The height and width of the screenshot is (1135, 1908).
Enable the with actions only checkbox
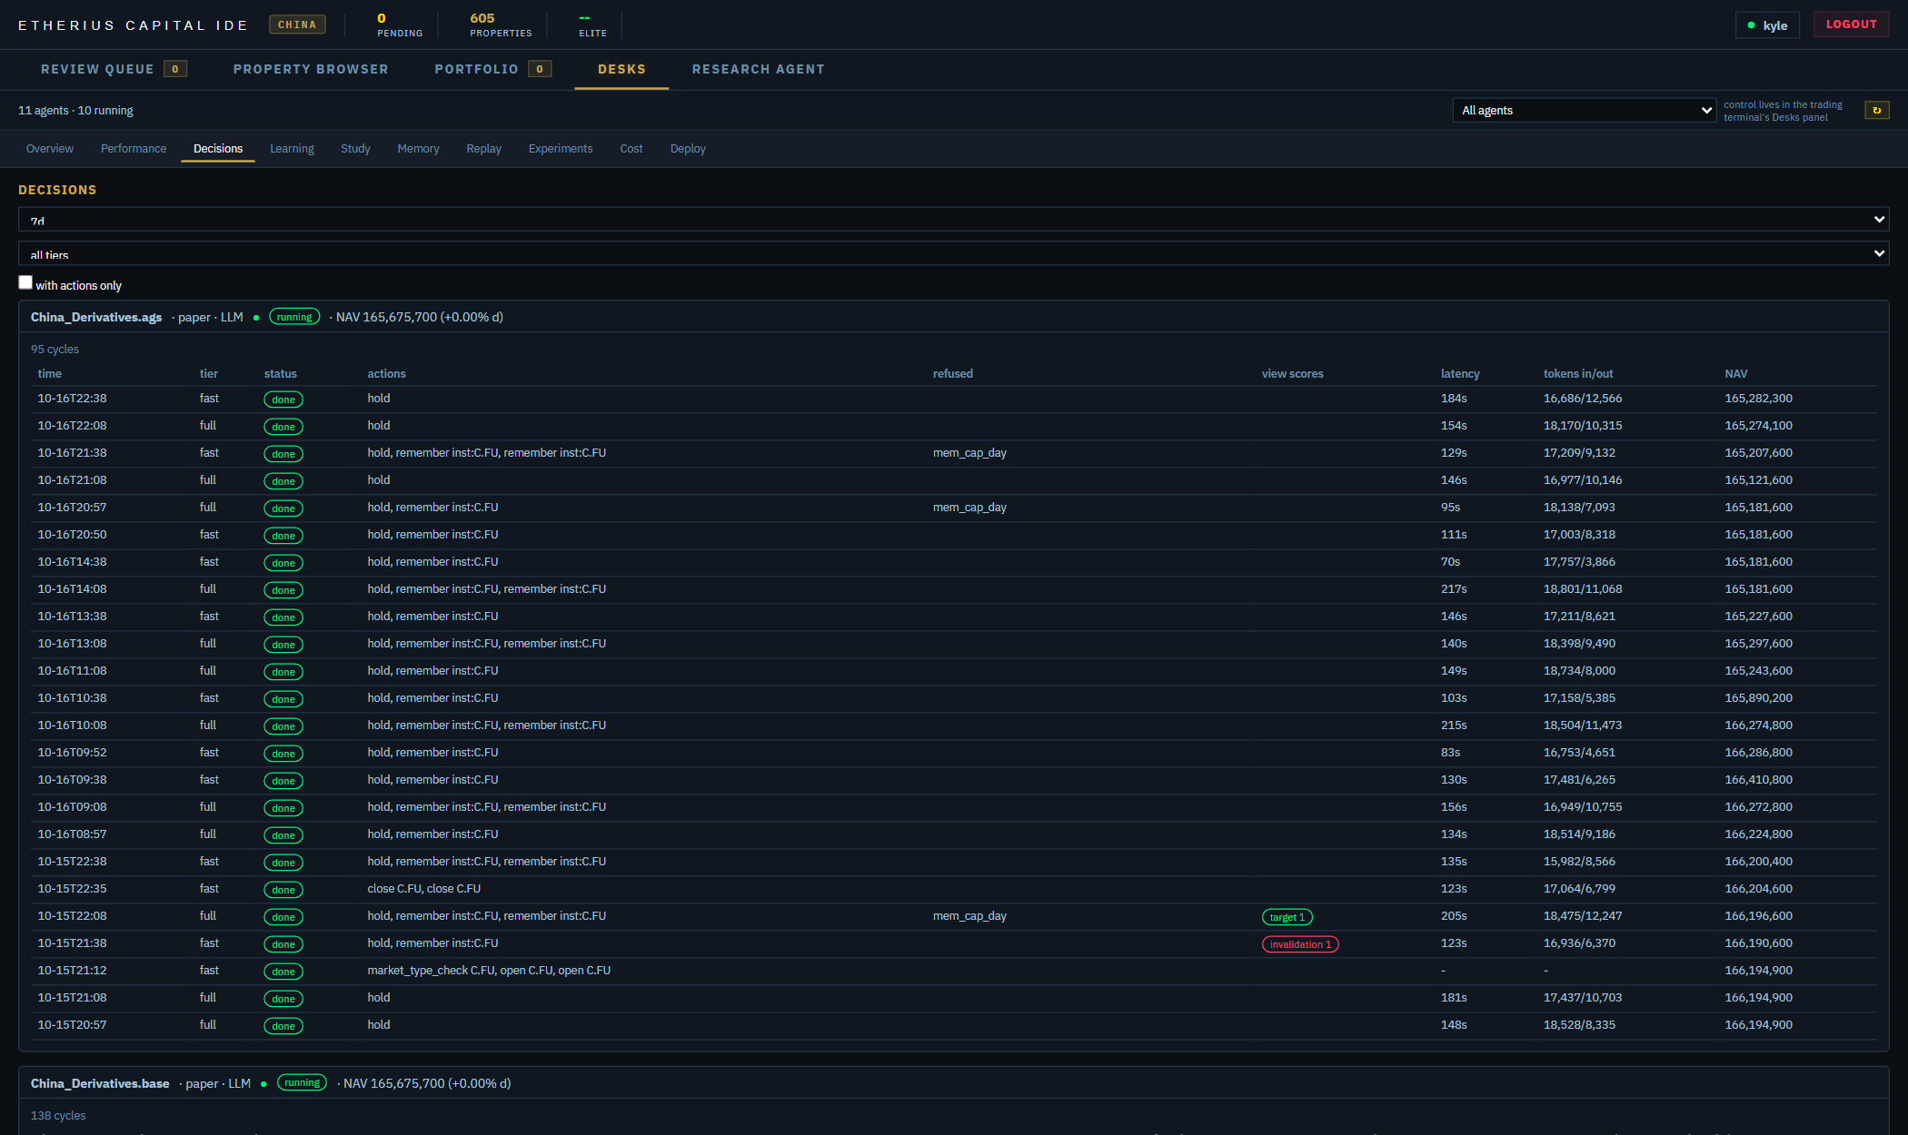tap(25, 282)
